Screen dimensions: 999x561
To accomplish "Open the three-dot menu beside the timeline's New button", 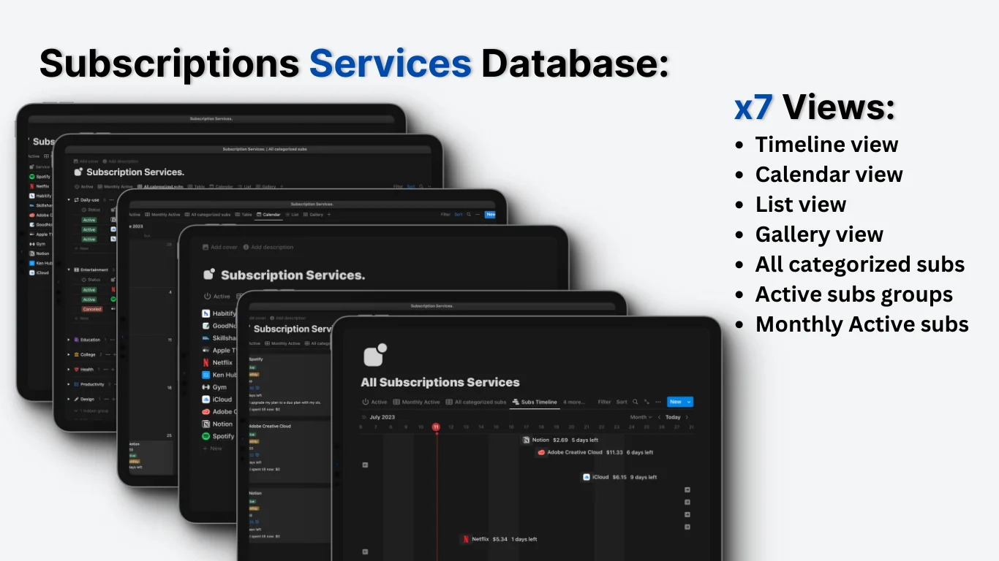I will (658, 402).
